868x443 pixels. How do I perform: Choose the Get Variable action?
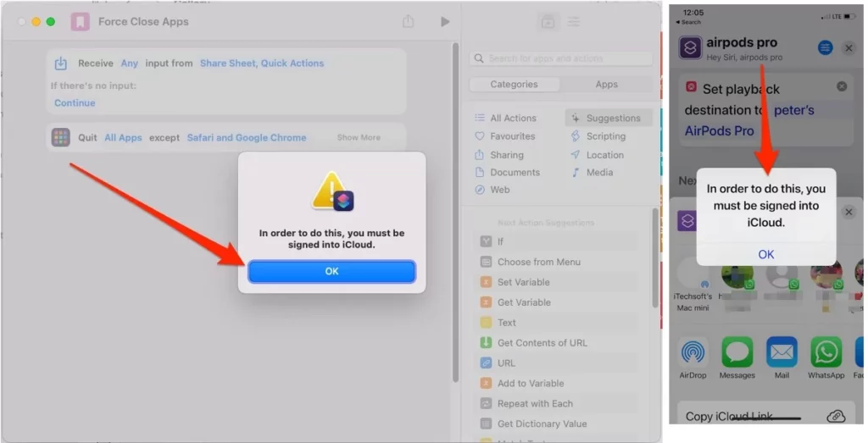point(558,302)
